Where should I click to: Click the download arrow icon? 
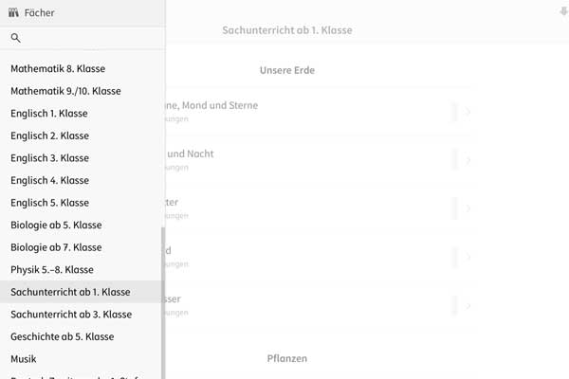(562, 11)
